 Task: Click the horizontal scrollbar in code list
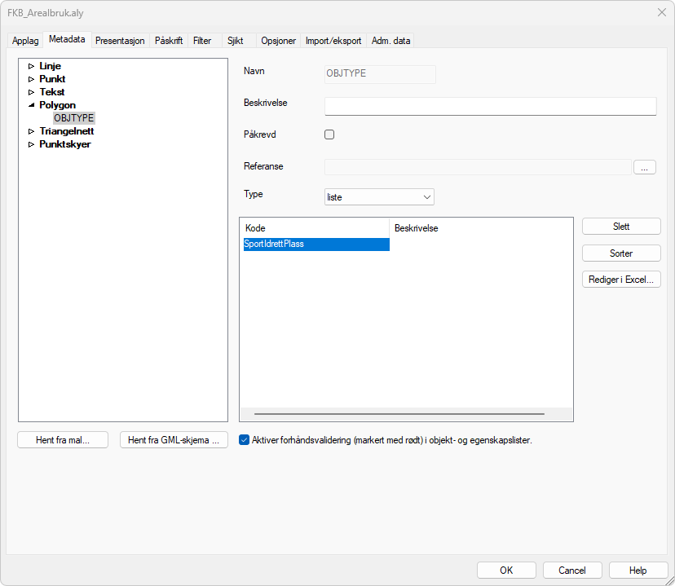[x=399, y=414]
